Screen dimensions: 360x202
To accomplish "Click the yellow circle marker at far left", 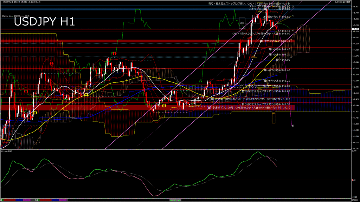I will [x=35, y=113].
